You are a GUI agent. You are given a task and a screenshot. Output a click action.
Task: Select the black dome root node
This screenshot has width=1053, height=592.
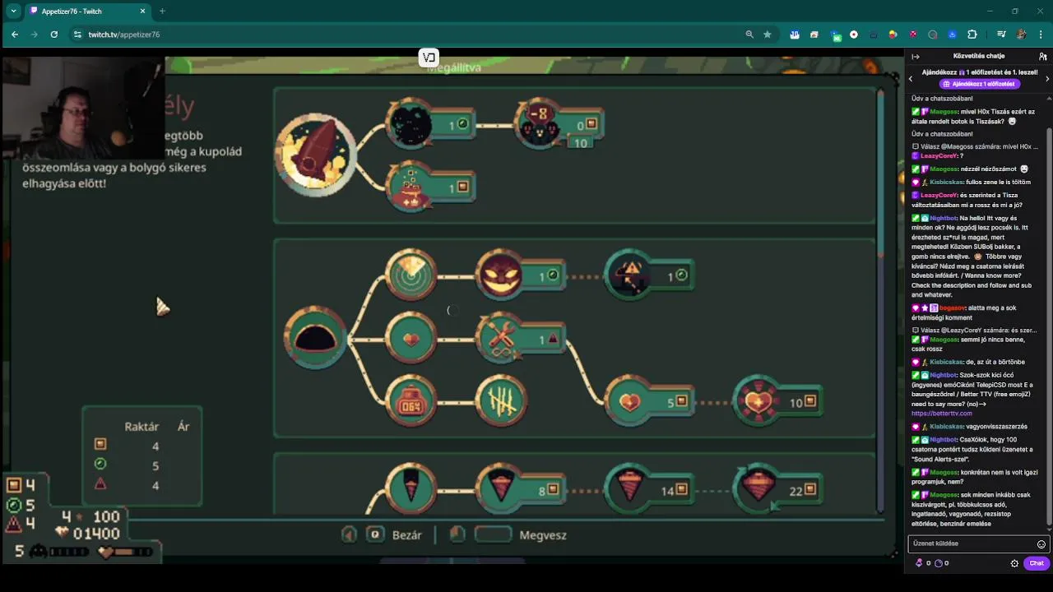(315, 338)
